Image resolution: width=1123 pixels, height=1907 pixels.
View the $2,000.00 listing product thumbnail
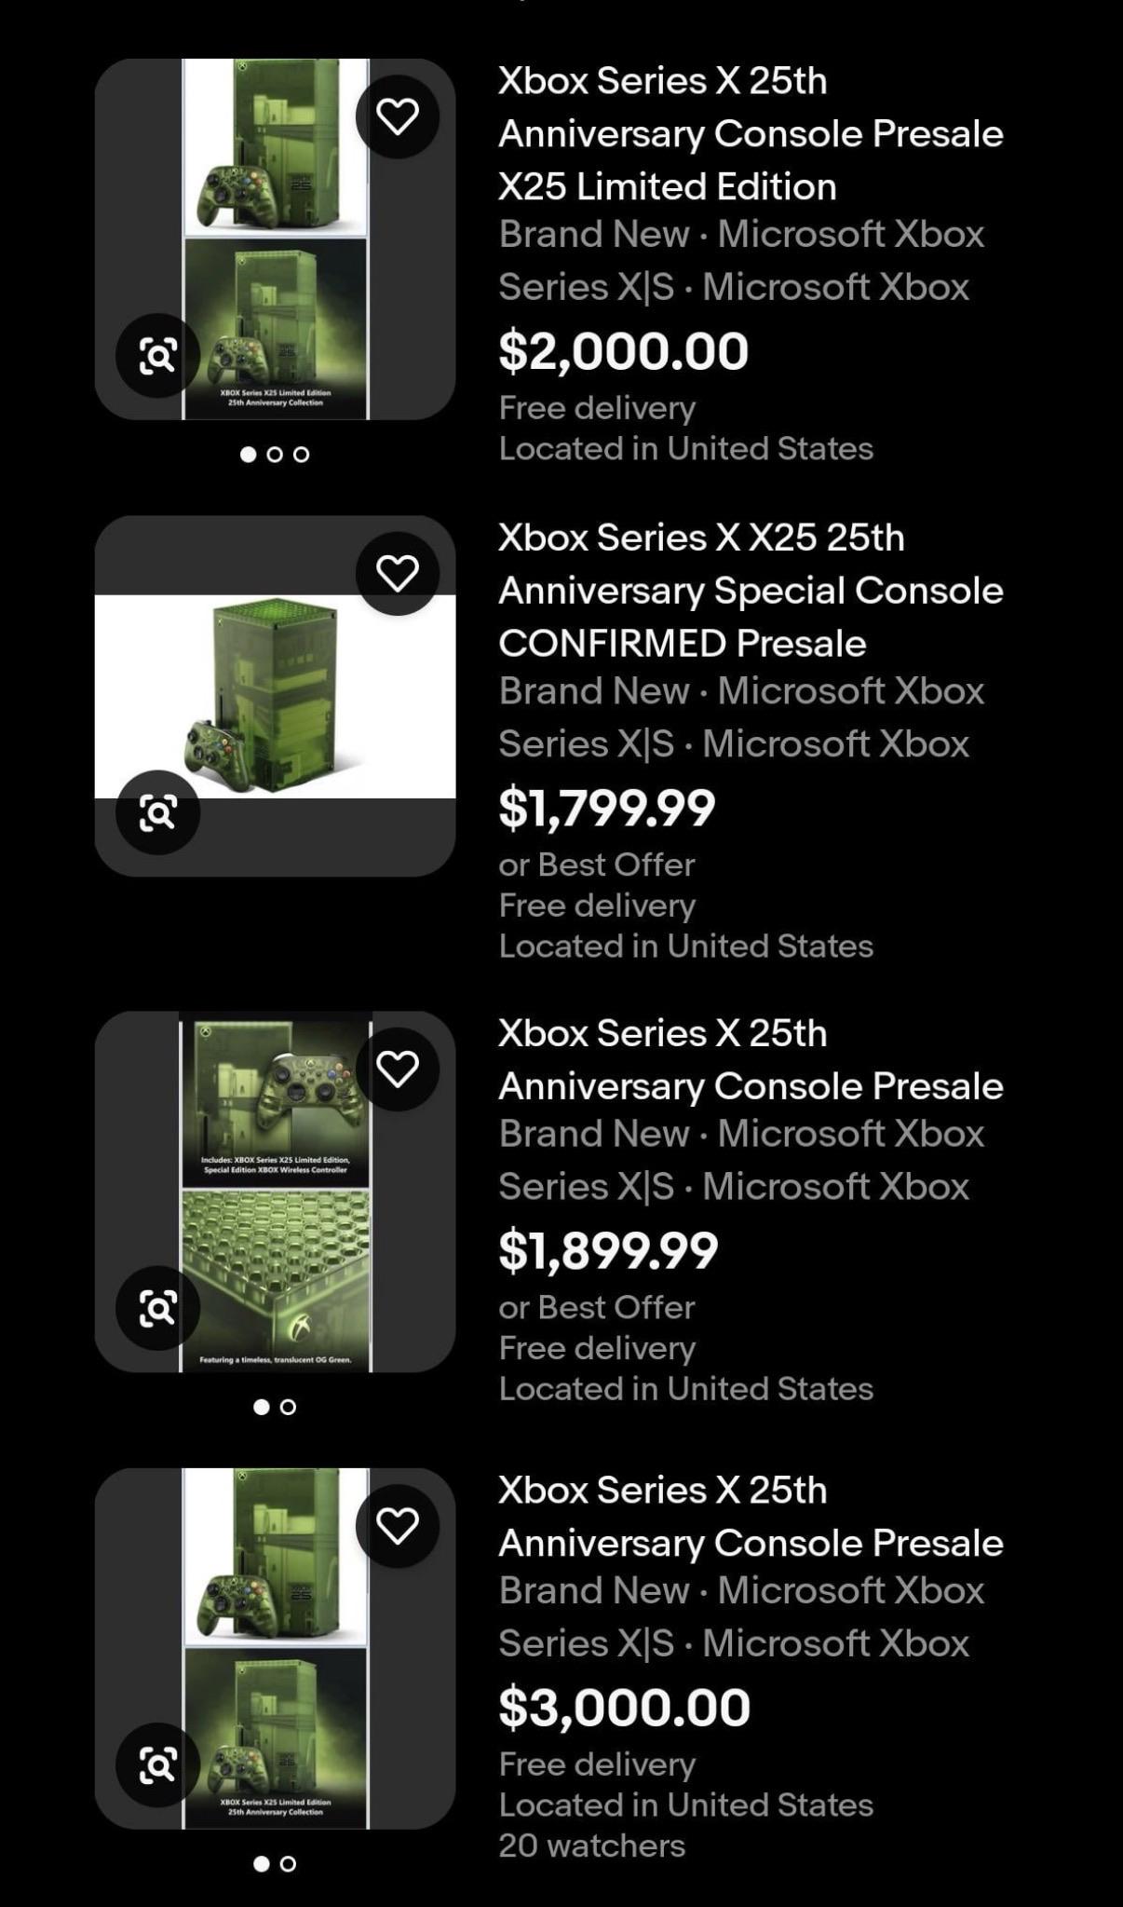[275, 239]
